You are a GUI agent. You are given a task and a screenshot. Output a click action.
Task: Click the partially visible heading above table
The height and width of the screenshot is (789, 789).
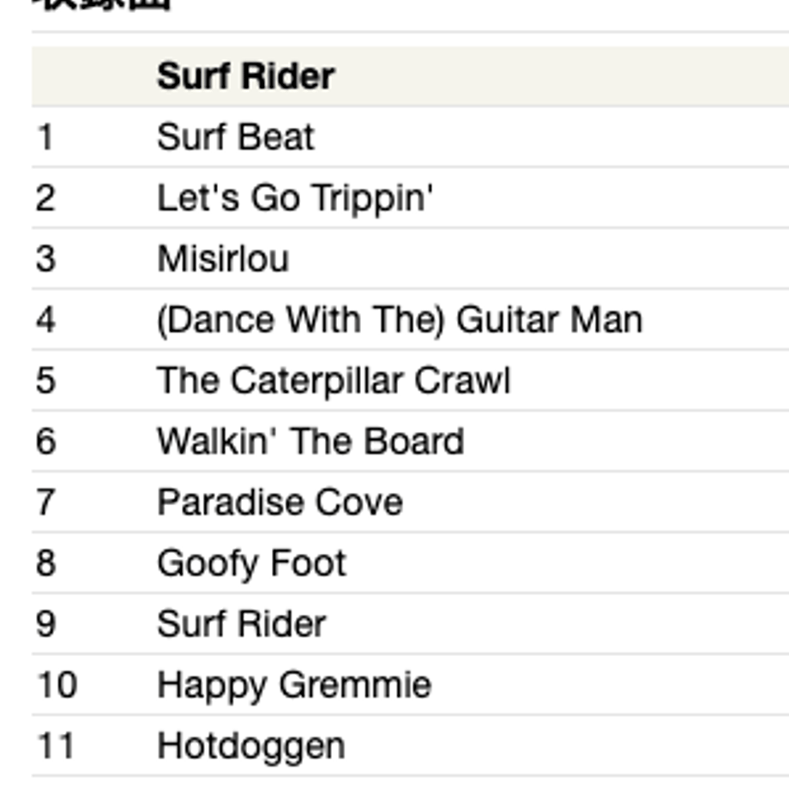pos(100,4)
